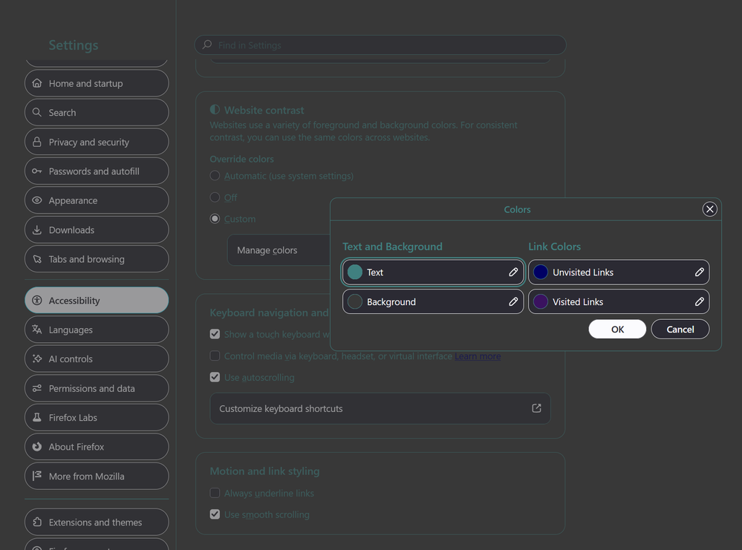The width and height of the screenshot is (742, 550).
Task: Click the dark Background color swatch
Action: pos(355,301)
